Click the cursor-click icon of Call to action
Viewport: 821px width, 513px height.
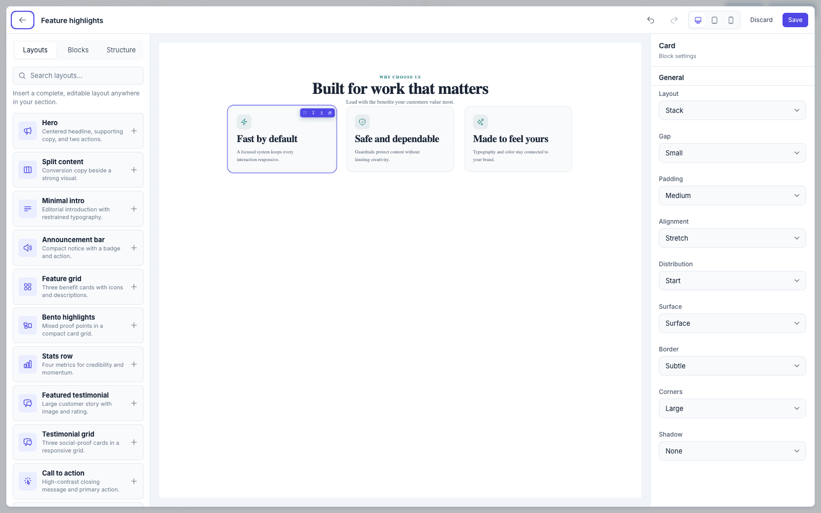click(28, 481)
